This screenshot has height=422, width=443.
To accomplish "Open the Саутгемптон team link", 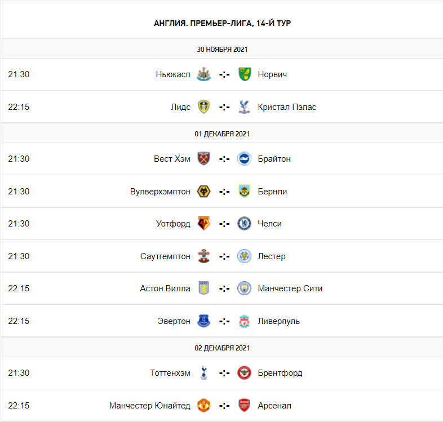I will tap(165, 256).
